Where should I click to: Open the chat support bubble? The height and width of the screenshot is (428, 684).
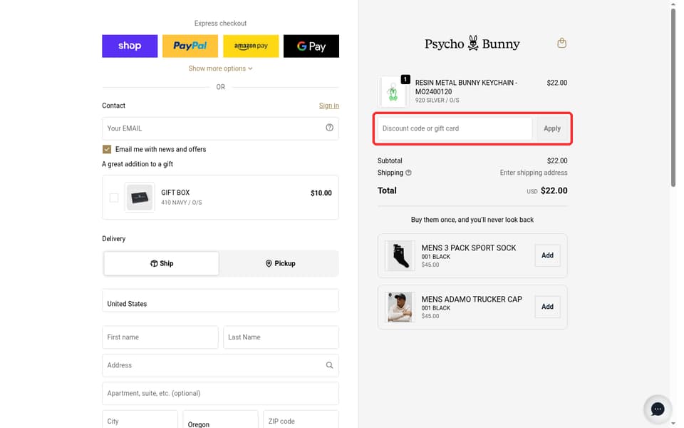point(658,409)
